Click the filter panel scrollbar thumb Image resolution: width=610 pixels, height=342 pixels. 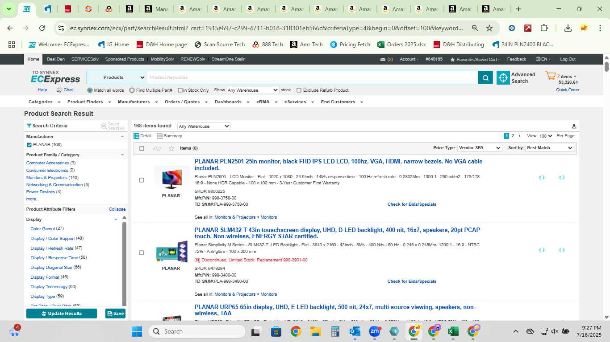124,263
